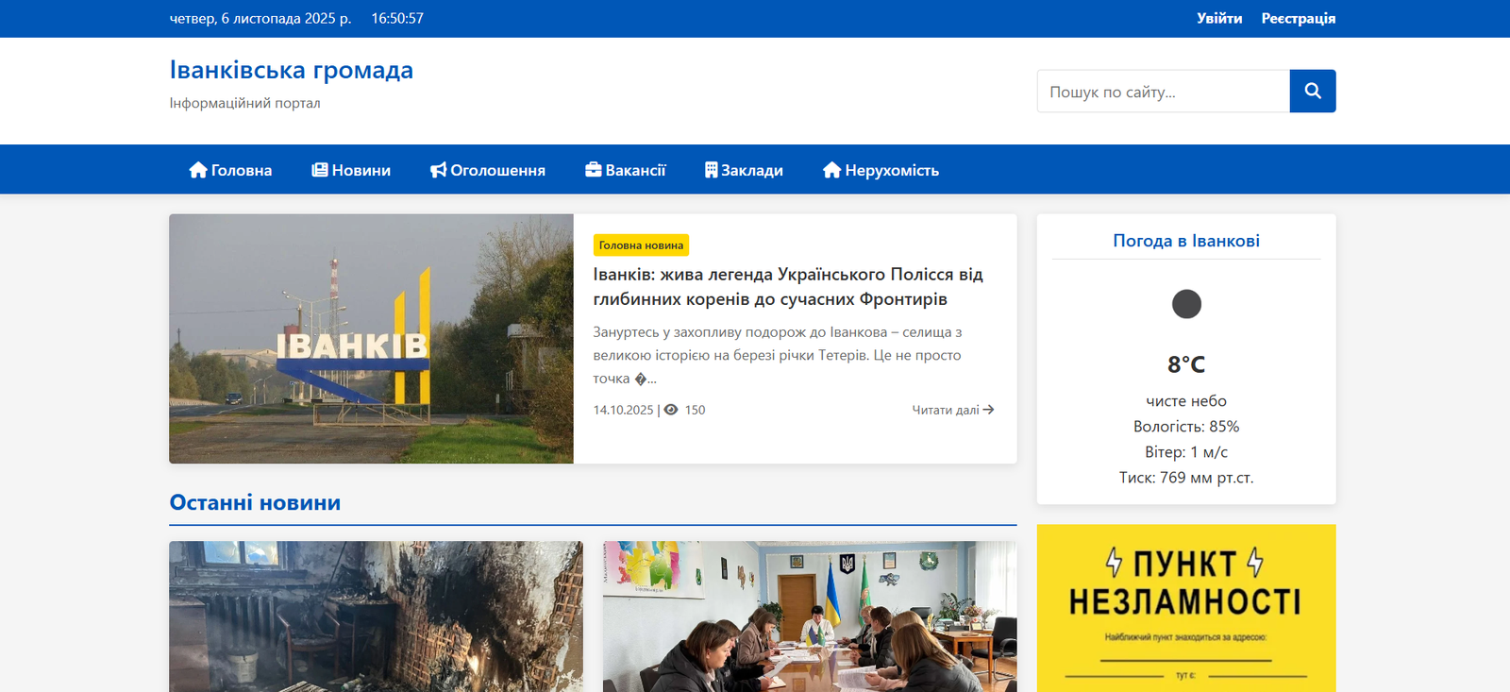
Task: Open the featured article headline about Іванків
Action: pyautogui.click(x=788, y=286)
